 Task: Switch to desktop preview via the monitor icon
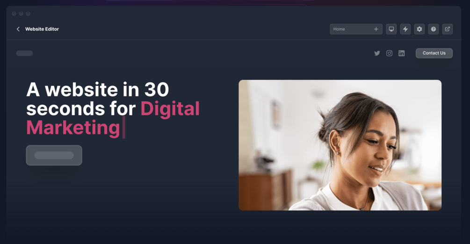pos(391,29)
